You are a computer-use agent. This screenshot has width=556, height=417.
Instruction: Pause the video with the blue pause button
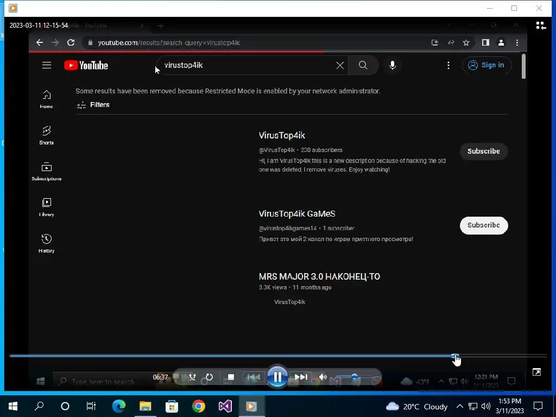click(x=277, y=377)
